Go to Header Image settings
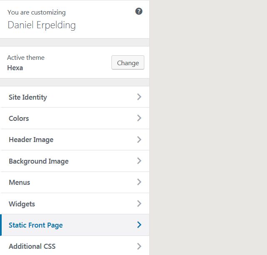Viewport: 267px width, 255px height. point(31,140)
